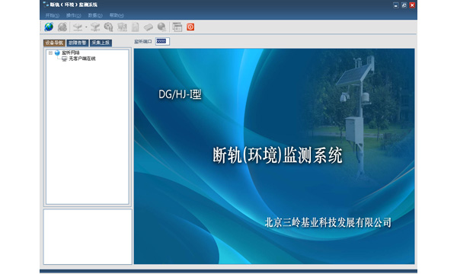The height and width of the screenshot is (274, 457).
Task: Open the 开始(S) menu
Action: click(x=52, y=15)
